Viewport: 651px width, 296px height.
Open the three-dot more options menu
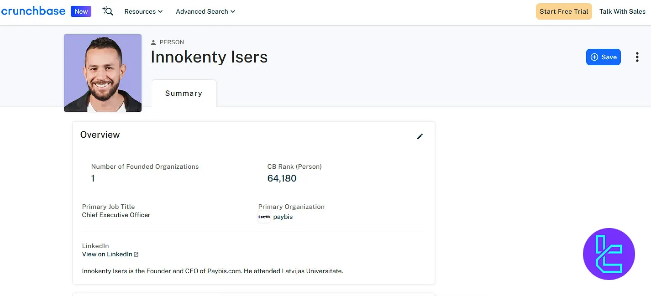point(637,57)
